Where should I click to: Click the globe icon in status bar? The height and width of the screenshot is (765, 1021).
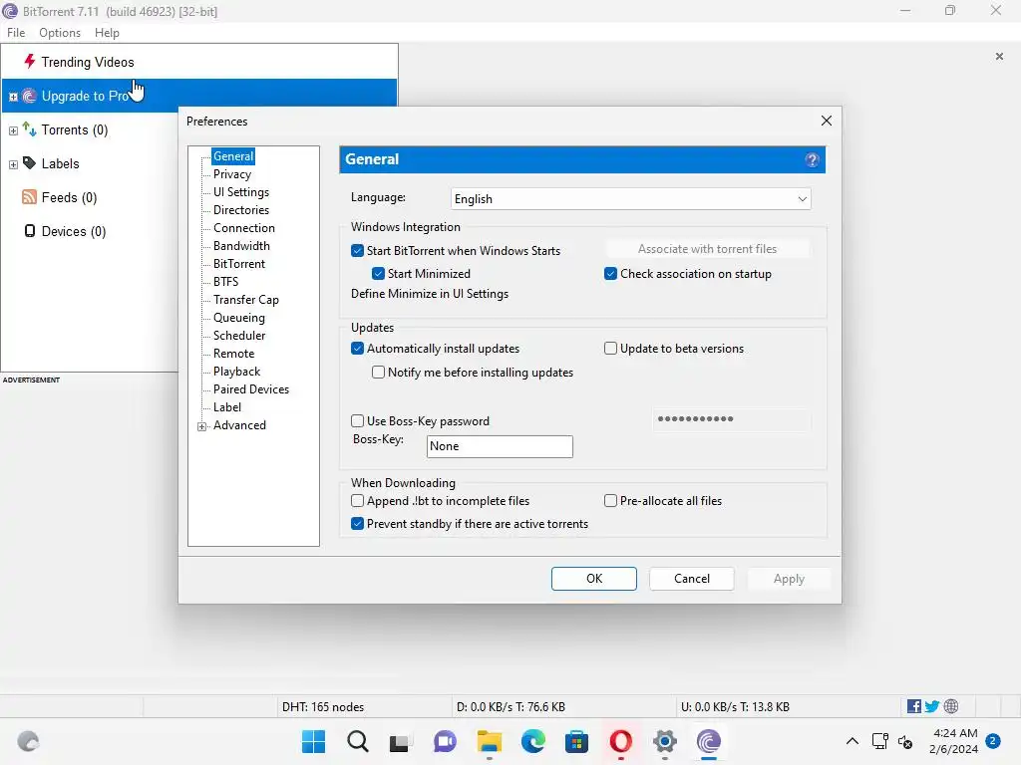(x=950, y=706)
